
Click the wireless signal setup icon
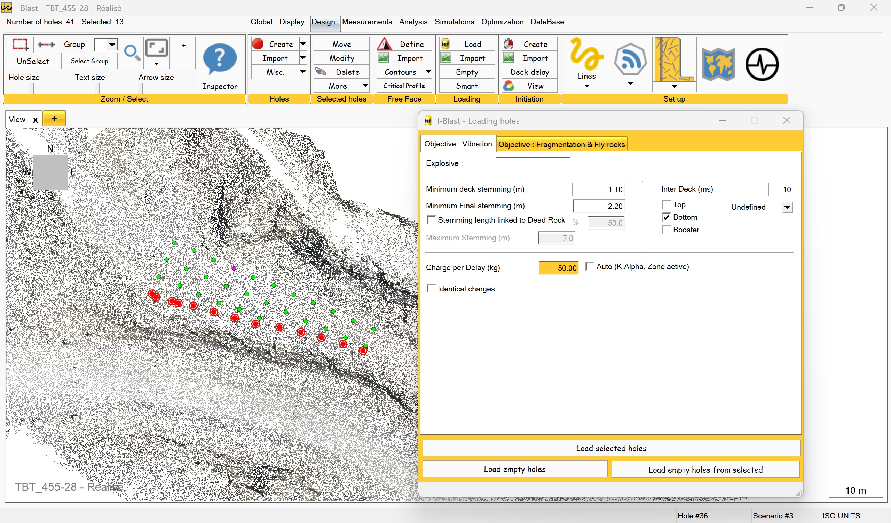point(630,59)
